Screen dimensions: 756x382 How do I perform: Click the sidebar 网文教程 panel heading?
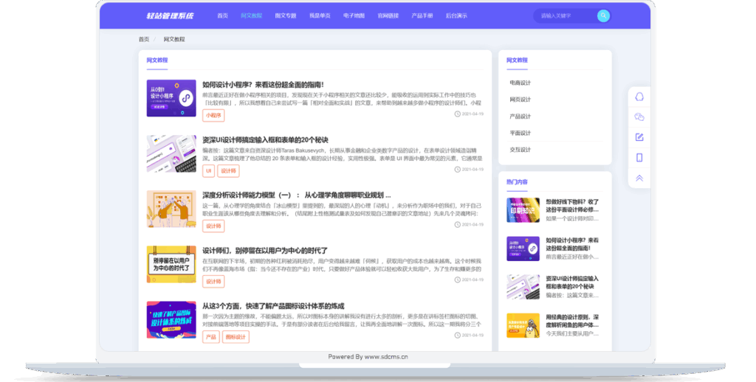point(517,60)
